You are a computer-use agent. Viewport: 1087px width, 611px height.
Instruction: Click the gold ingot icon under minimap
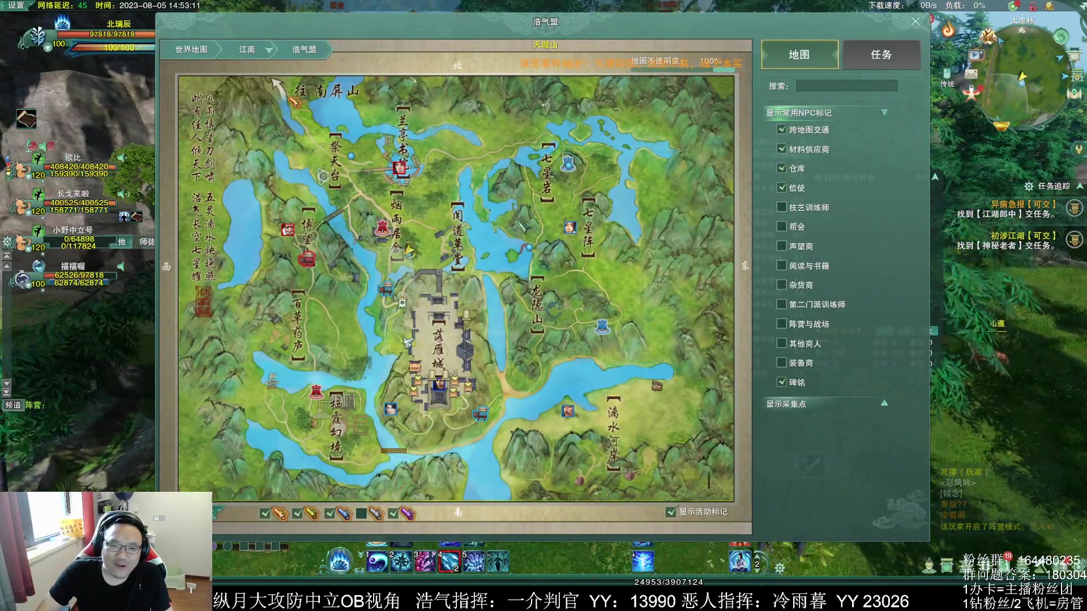pyautogui.click(x=1001, y=125)
